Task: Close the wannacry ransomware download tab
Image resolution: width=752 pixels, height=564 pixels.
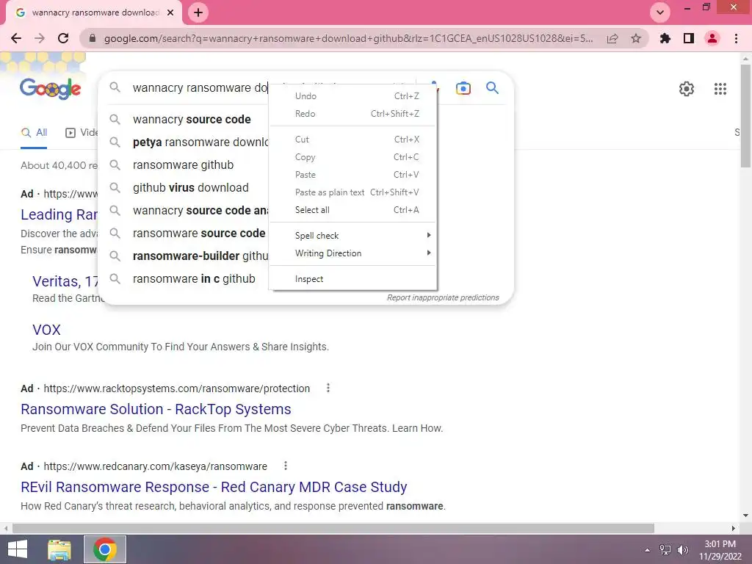Action: pyautogui.click(x=170, y=12)
